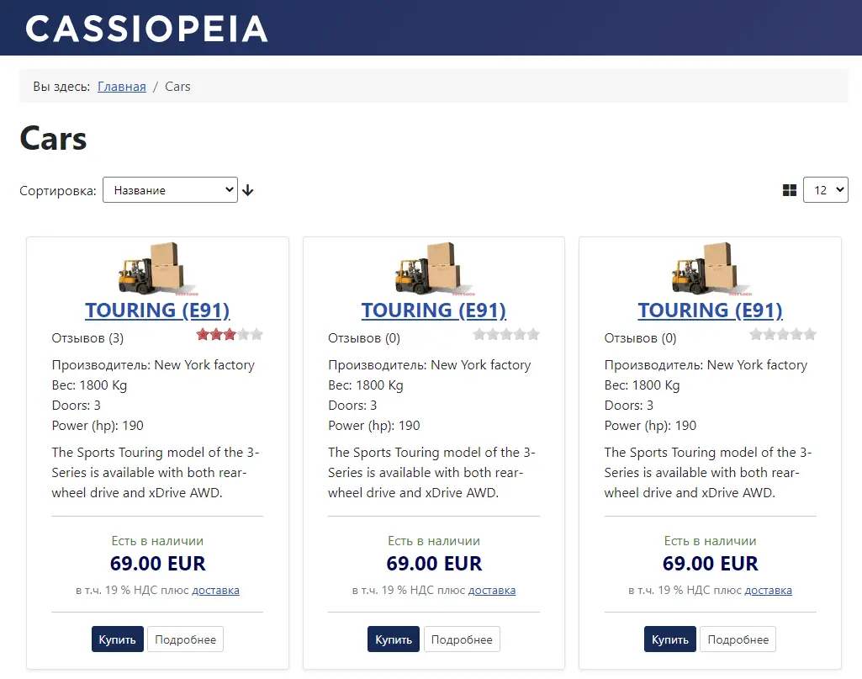This screenshot has width=862, height=679.
Task: Open third TOURING (E91) product title
Action: (x=710, y=310)
